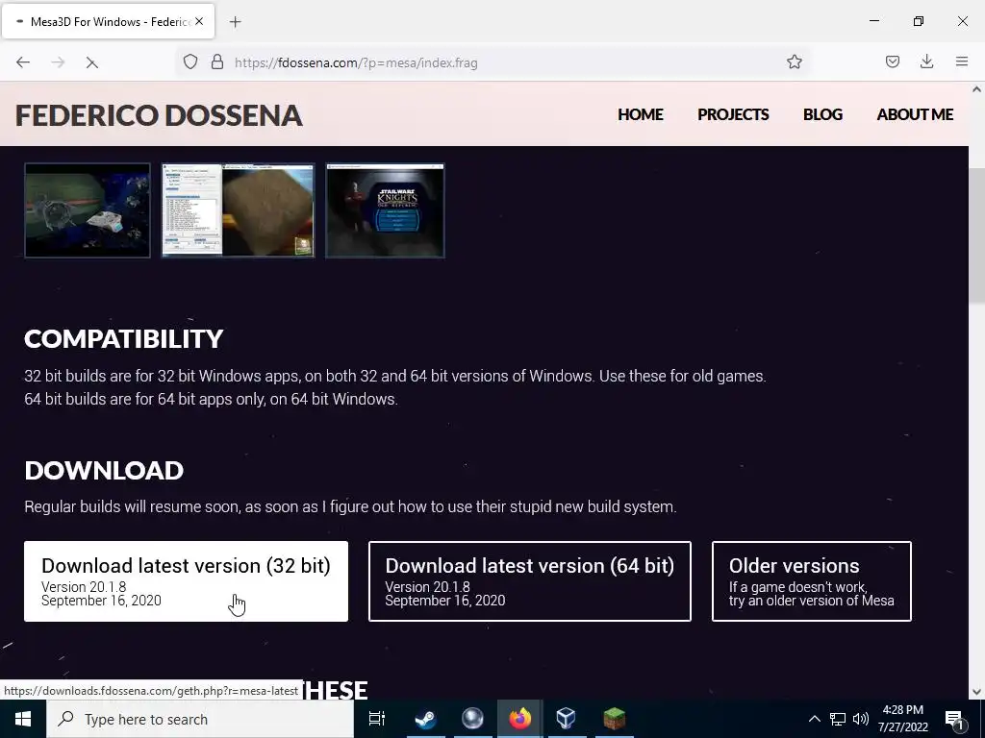The width and height of the screenshot is (985, 738).
Task: Download latest version (32 bit)
Action: (x=186, y=581)
